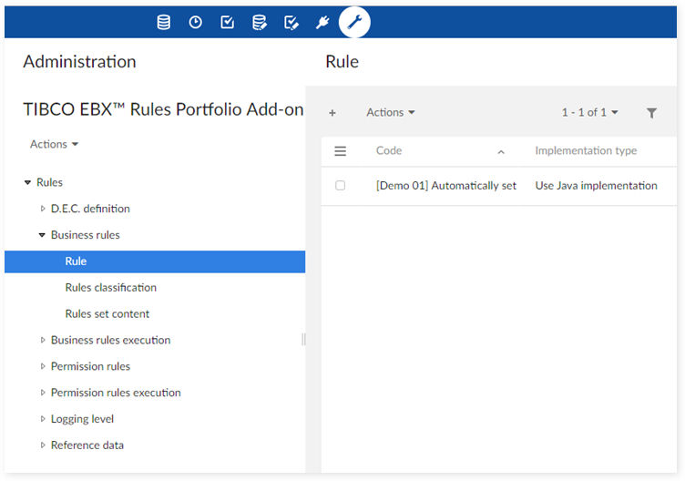
Task: Expand the Permission rules execution node
Action: tap(43, 393)
